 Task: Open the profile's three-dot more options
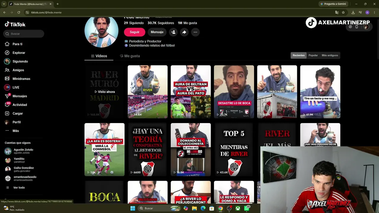195,32
